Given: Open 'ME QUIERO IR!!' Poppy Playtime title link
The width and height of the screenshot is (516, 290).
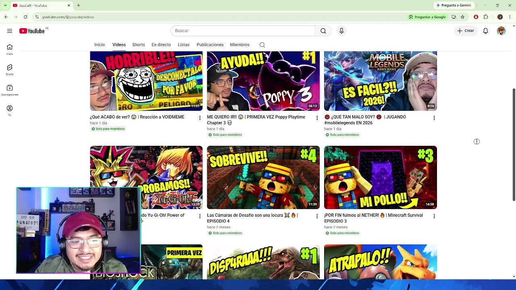Looking at the screenshot, I should pos(256,120).
